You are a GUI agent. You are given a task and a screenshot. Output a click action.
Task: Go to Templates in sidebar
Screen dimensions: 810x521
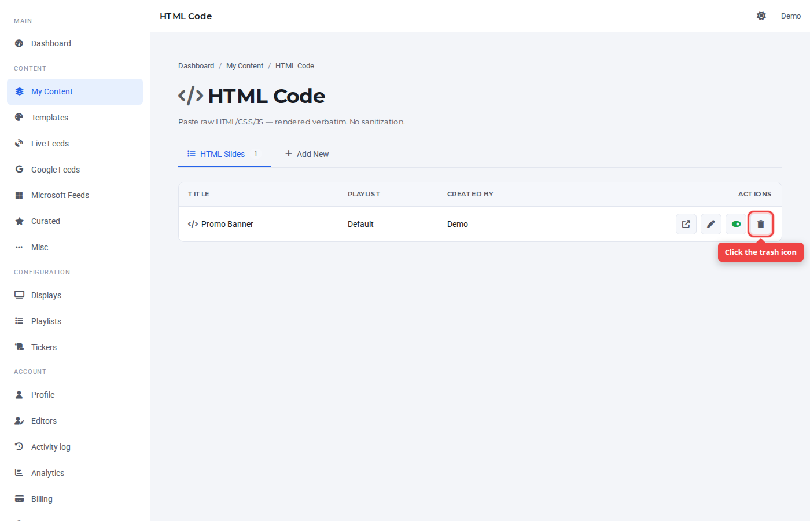click(x=75, y=118)
